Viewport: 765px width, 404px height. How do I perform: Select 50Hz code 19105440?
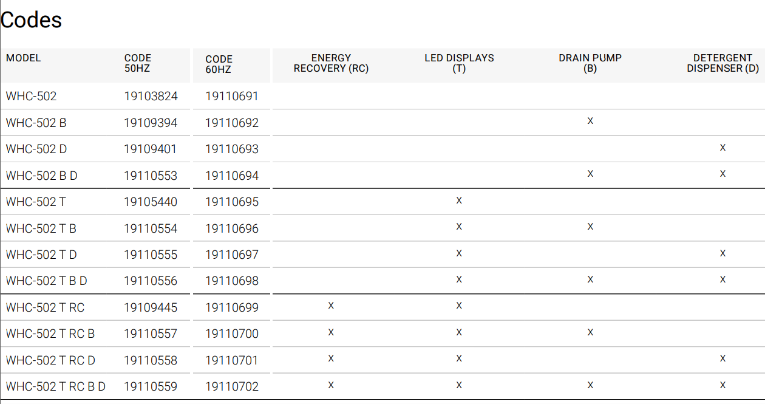pos(151,202)
